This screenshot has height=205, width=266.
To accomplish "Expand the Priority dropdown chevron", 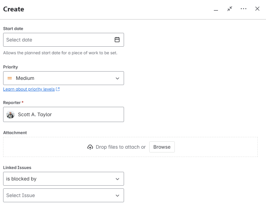I will click(117, 78).
